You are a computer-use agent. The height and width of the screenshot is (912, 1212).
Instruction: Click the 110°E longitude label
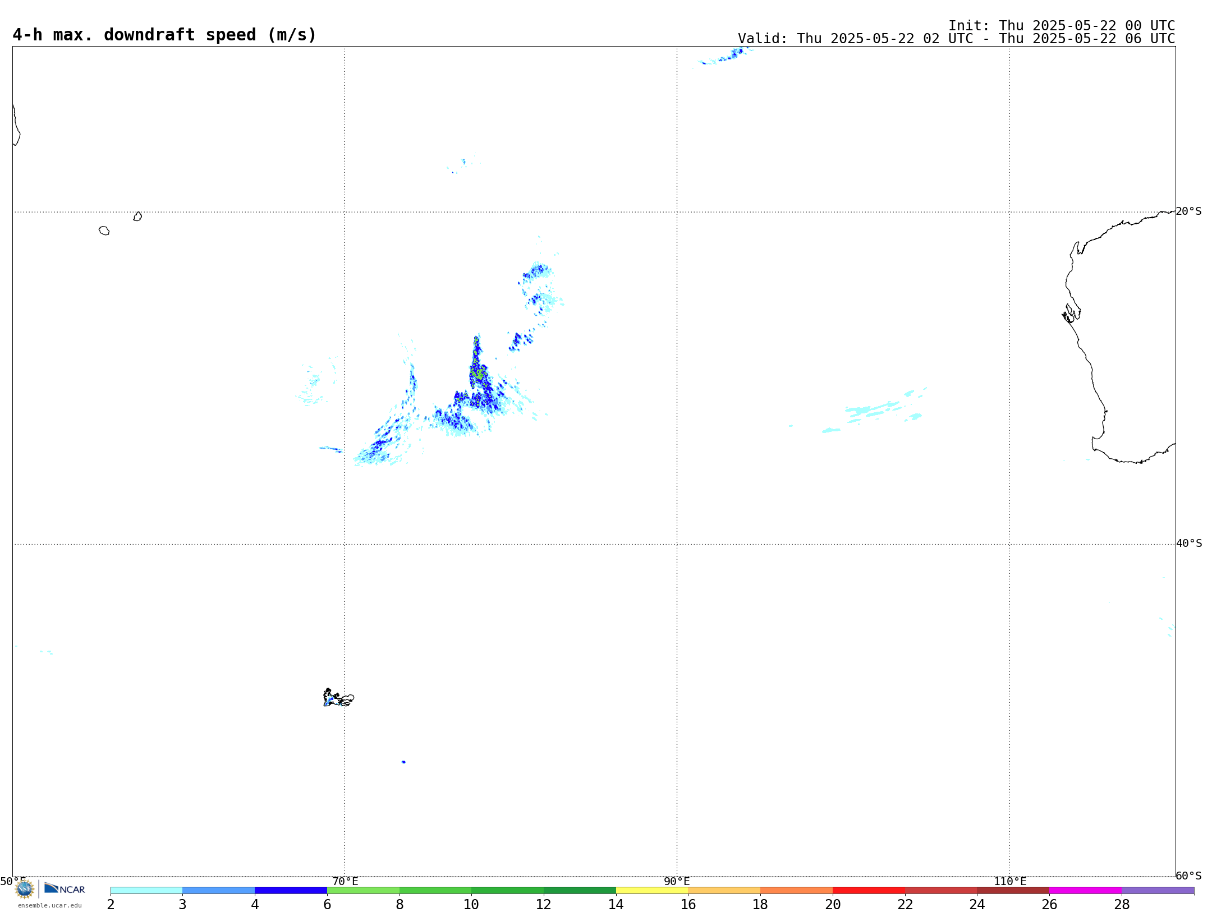(1010, 881)
